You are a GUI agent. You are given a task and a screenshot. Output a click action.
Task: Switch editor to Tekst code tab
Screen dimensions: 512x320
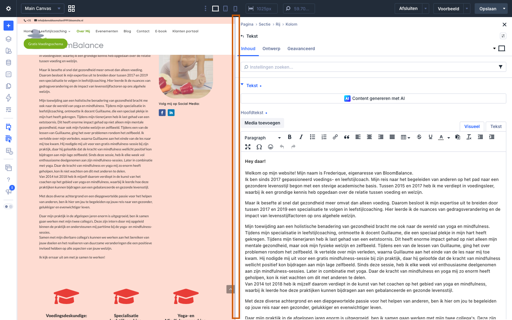point(496,127)
